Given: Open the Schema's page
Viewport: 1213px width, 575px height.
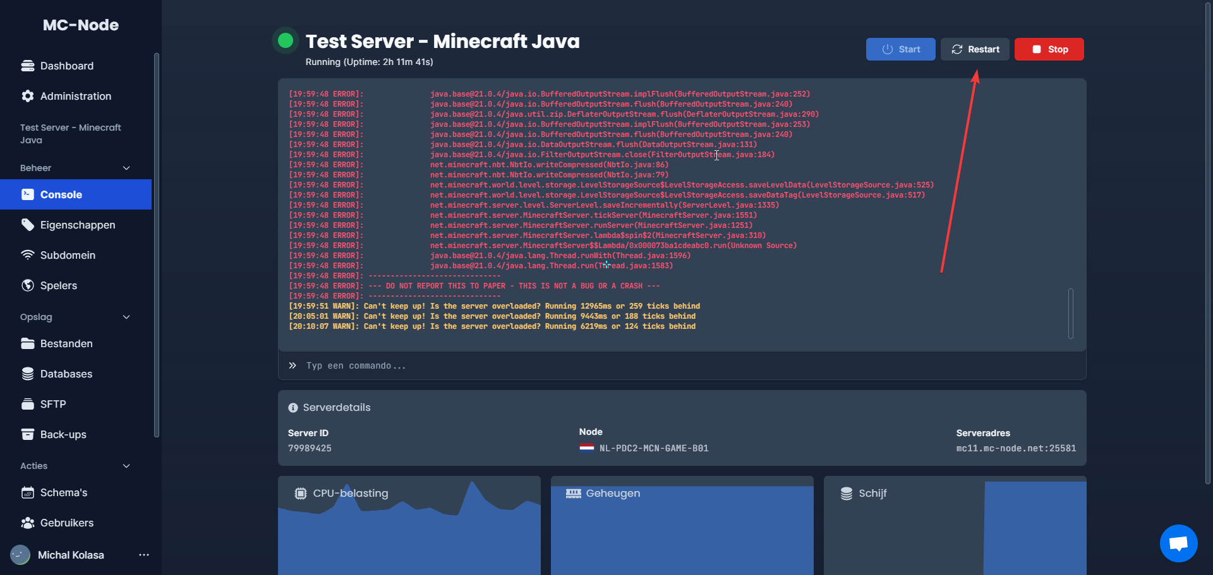Looking at the screenshot, I should point(76,492).
